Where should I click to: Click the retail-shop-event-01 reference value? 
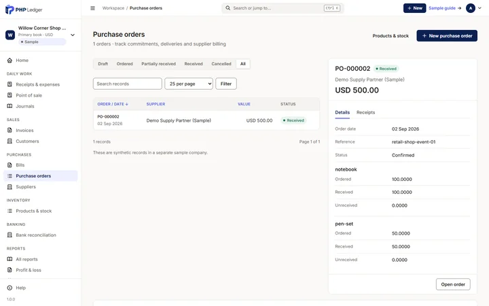tap(414, 141)
